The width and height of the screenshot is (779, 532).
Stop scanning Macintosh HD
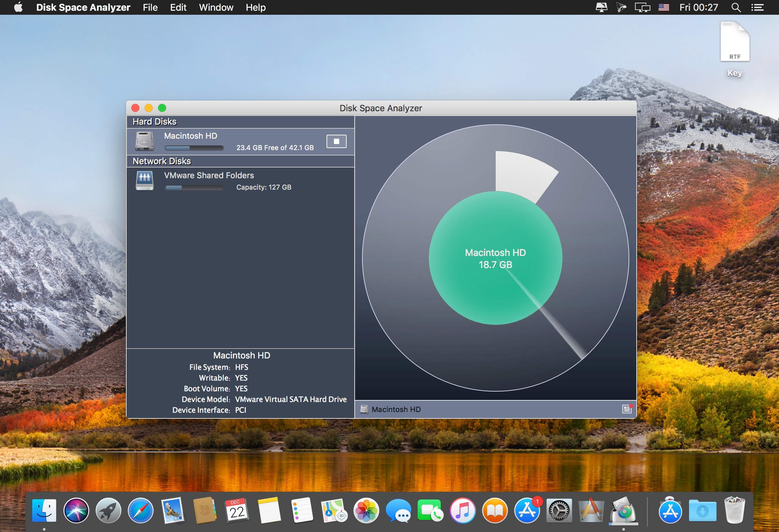336,141
